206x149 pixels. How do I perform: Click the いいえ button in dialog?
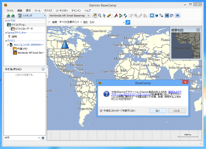point(177,111)
